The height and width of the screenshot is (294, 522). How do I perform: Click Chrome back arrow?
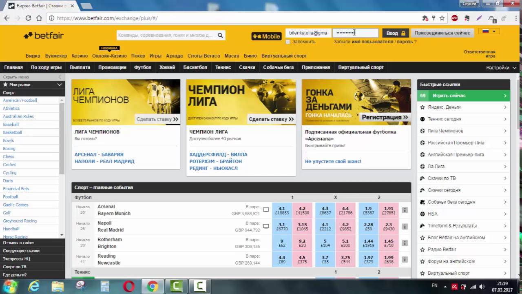click(x=7, y=18)
